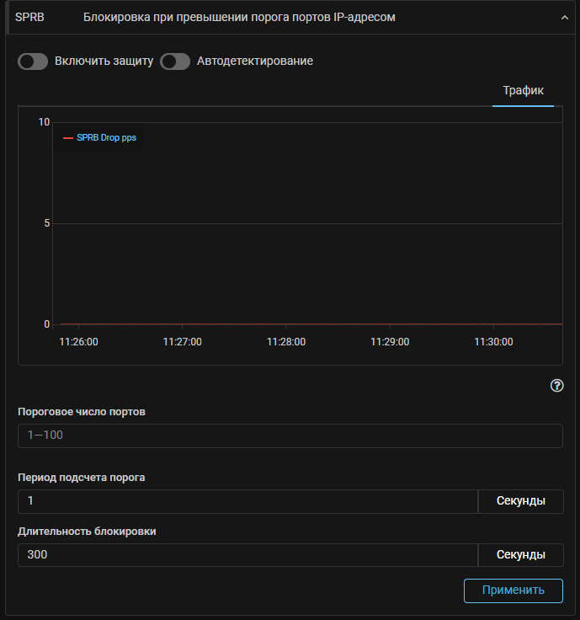The image size is (580, 620).
Task: Click the 5 value on chart Y-axis
Action: 47,223
